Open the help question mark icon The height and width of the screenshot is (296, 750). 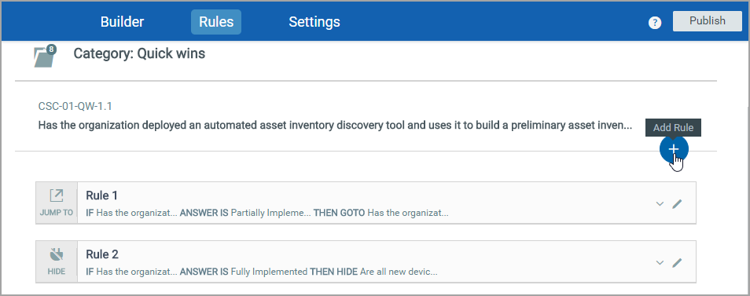click(x=655, y=23)
